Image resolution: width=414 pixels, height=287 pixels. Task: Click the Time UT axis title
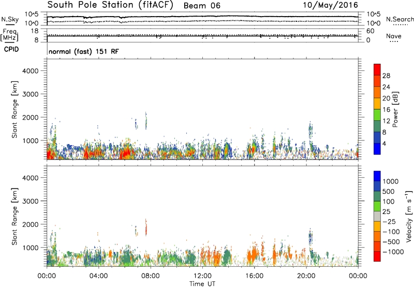tap(202, 284)
